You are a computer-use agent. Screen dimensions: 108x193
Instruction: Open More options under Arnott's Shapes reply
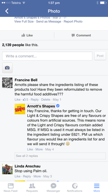(39, 149)
